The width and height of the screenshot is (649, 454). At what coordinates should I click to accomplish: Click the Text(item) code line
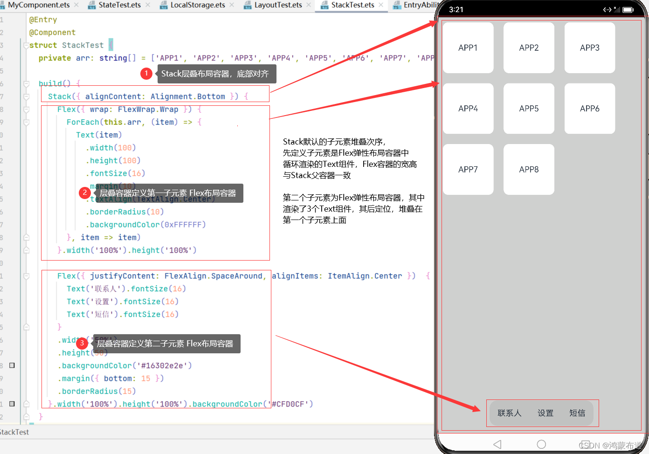pyautogui.click(x=99, y=135)
